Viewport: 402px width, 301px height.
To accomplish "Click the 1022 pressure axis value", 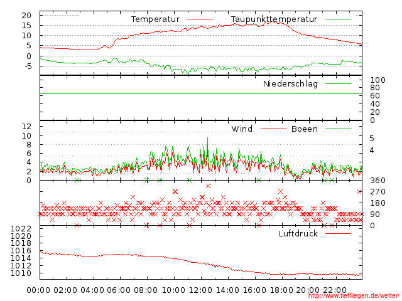I will 21,228.
